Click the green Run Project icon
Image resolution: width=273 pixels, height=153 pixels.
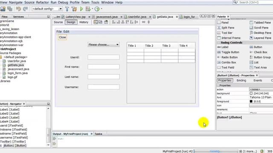click(81, 9)
